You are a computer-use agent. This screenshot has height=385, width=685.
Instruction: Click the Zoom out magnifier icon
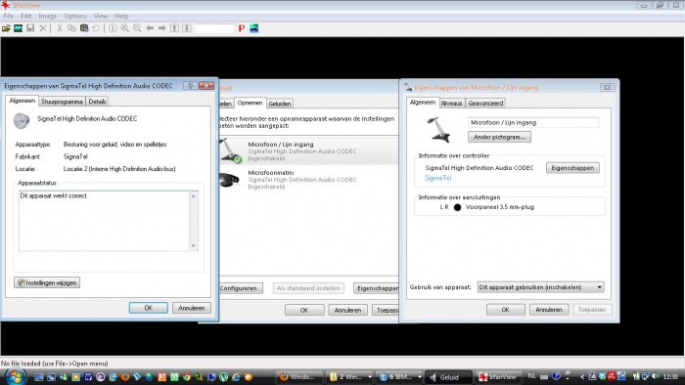(137, 28)
